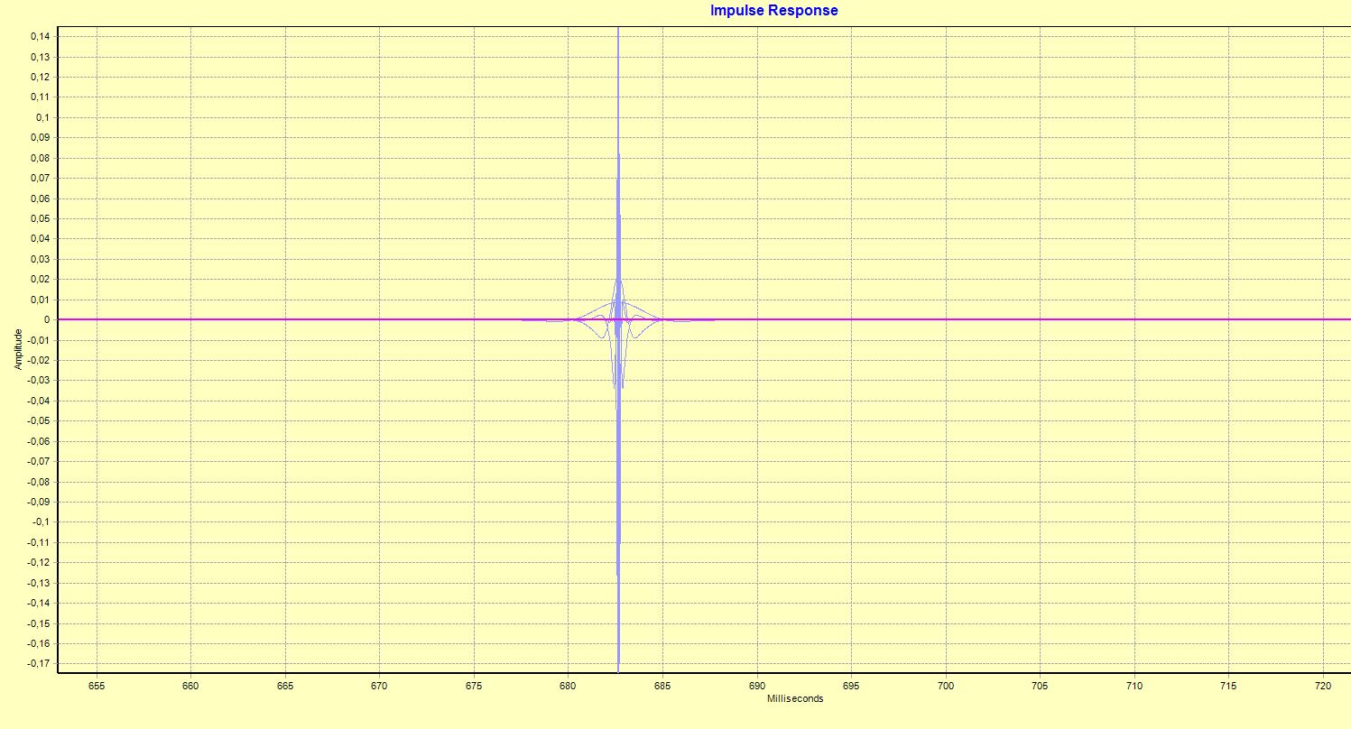
Task: Click the Milliseconds axis label
Action: pyautogui.click(x=795, y=698)
